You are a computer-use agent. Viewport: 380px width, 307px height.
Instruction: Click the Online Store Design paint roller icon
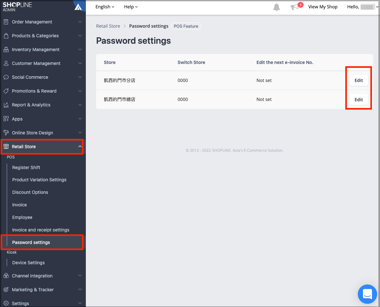(x=6, y=133)
